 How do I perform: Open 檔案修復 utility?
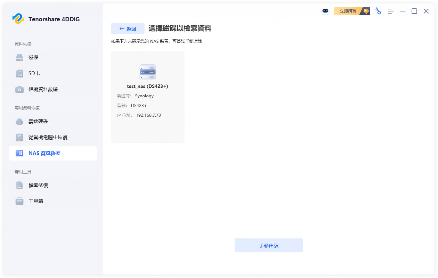pos(53,186)
